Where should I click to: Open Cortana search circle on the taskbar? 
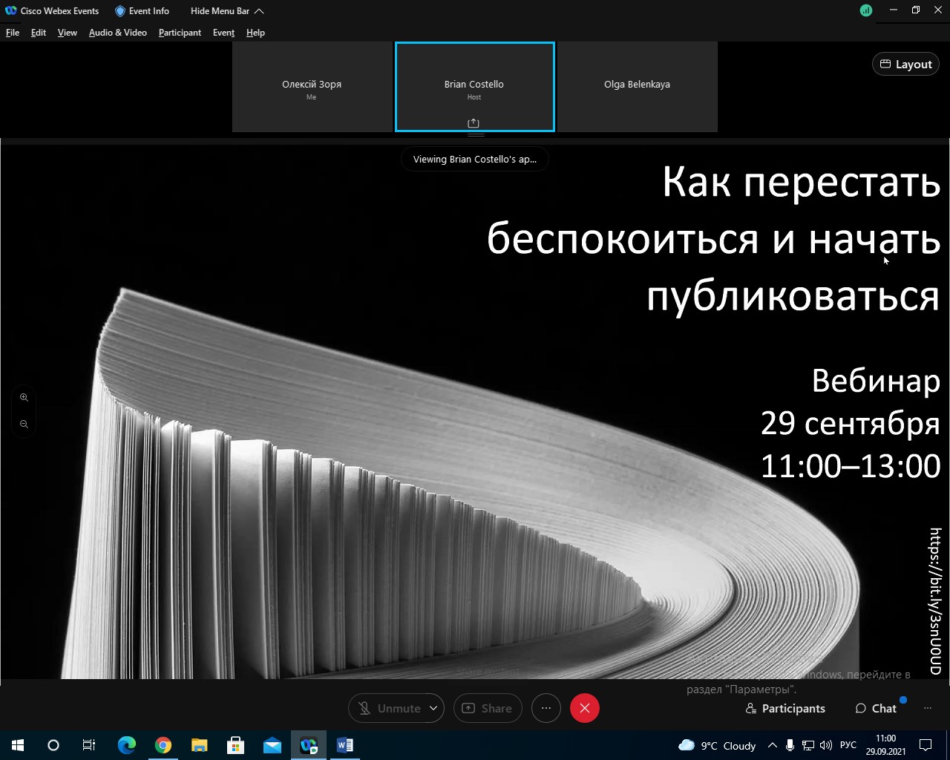[53, 745]
